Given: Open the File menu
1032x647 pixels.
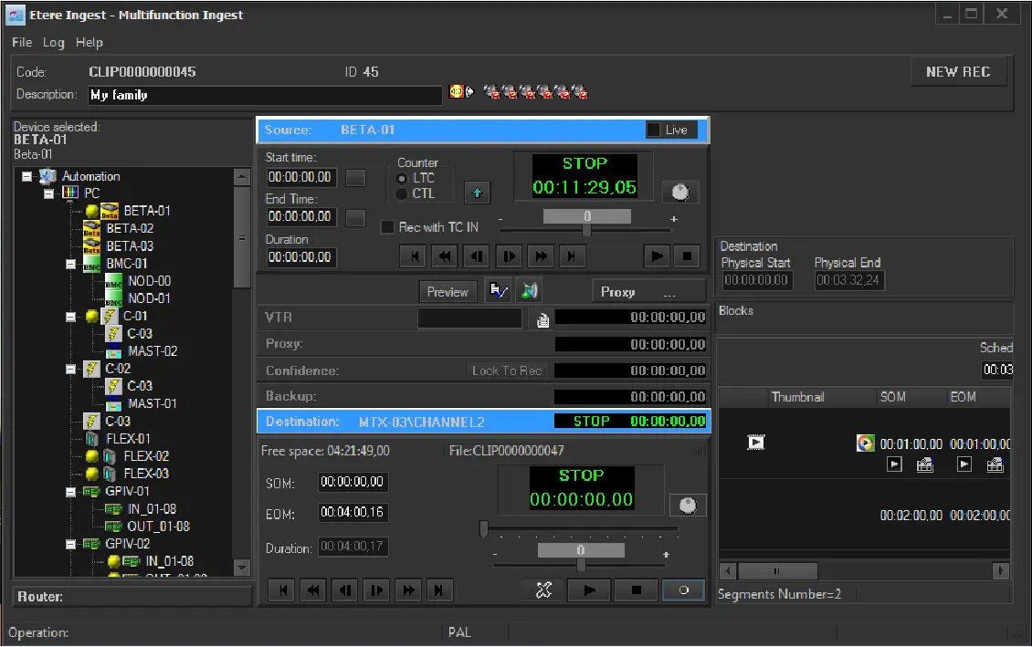Looking at the screenshot, I should click(x=22, y=42).
